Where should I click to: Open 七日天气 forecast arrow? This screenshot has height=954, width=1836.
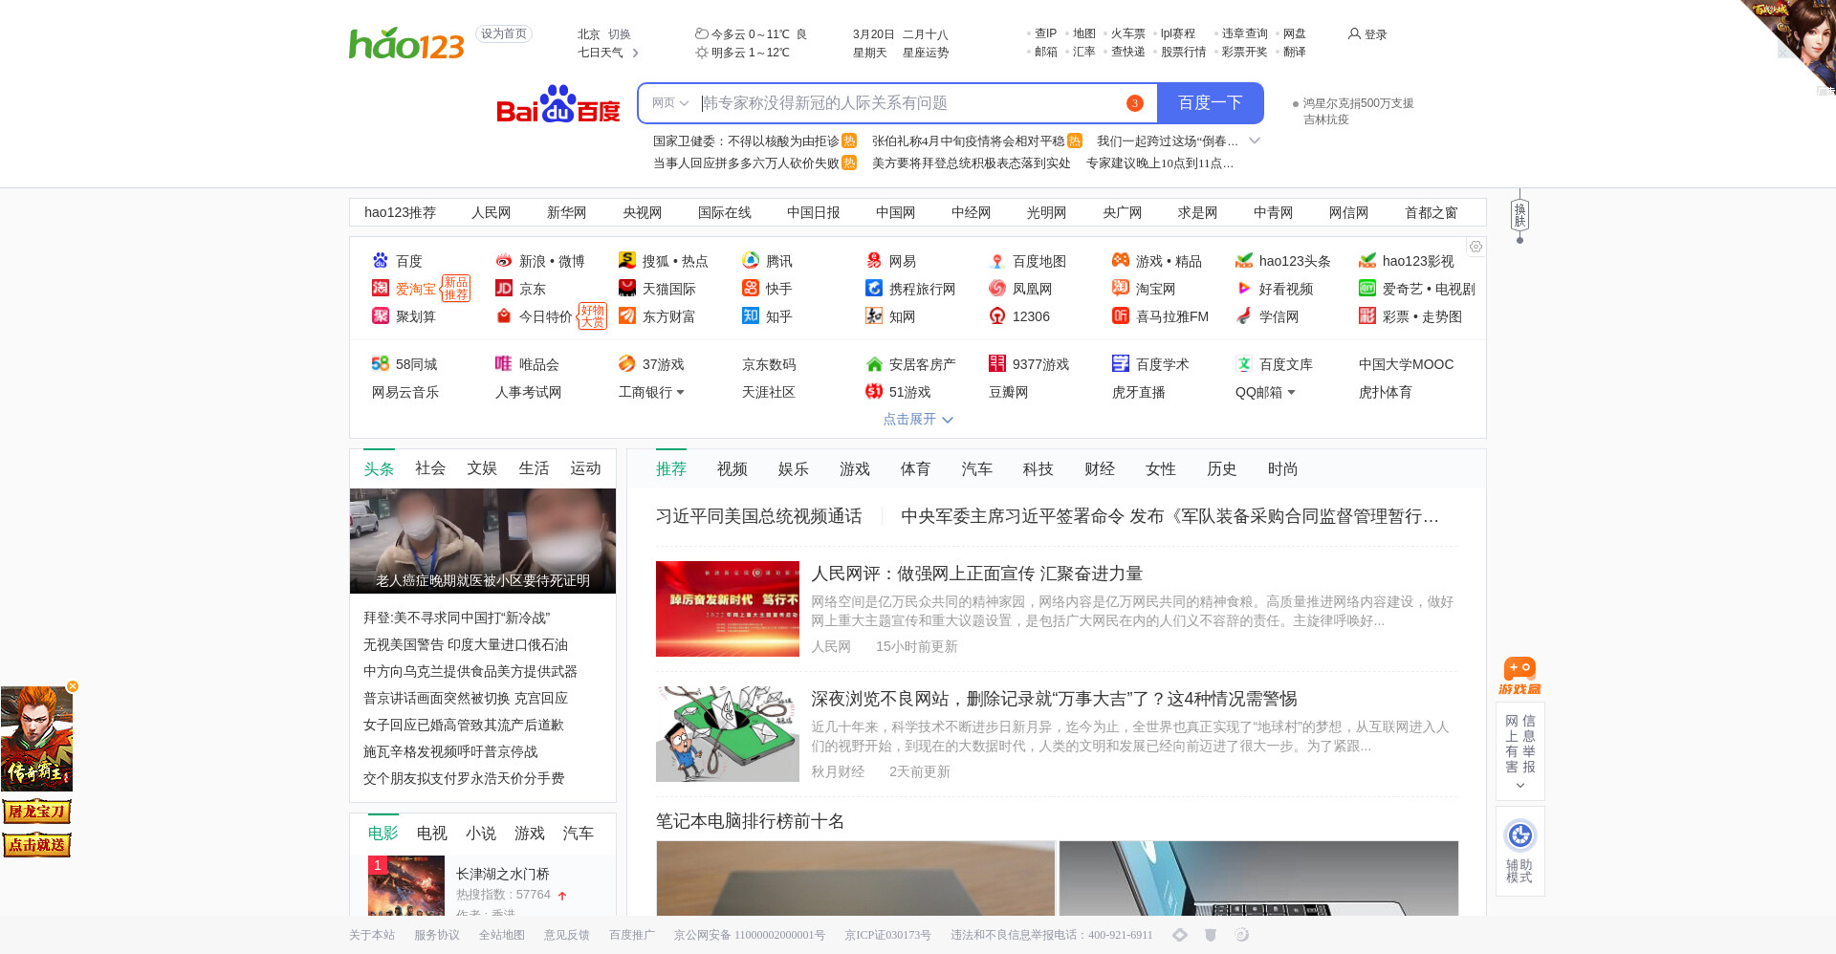point(636,53)
